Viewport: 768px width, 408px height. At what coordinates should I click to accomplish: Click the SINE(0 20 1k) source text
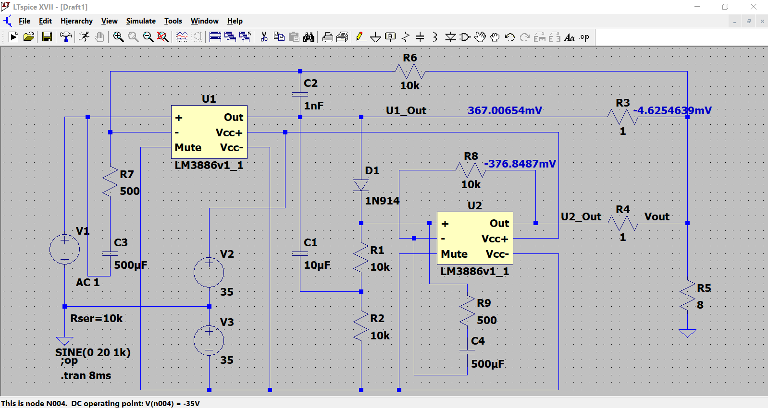tap(93, 352)
